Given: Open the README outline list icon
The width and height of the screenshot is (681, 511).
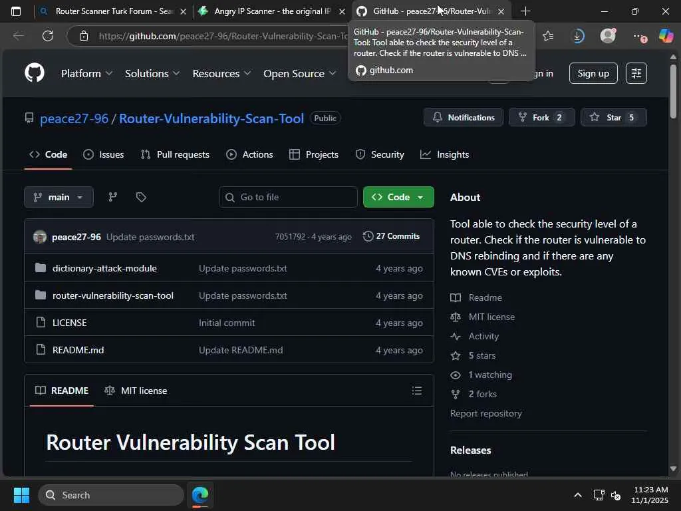Looking at the screenshot, I should (417, 390).
